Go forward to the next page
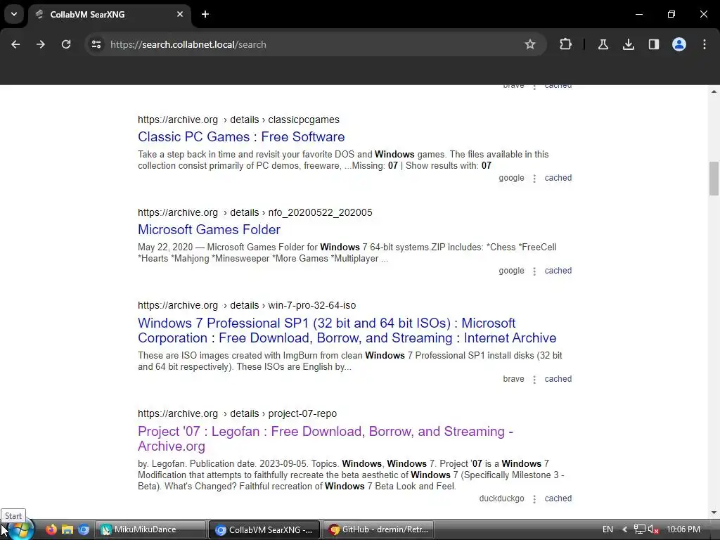 41,44
